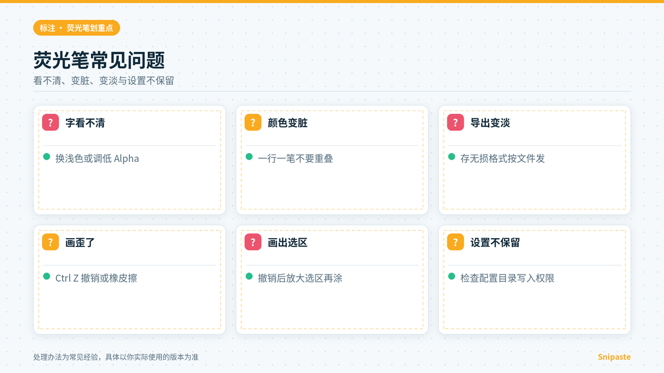Click the footer note 处理办法为常见经验
Viewport: 664px width, 373px height.
coord(116,357)
